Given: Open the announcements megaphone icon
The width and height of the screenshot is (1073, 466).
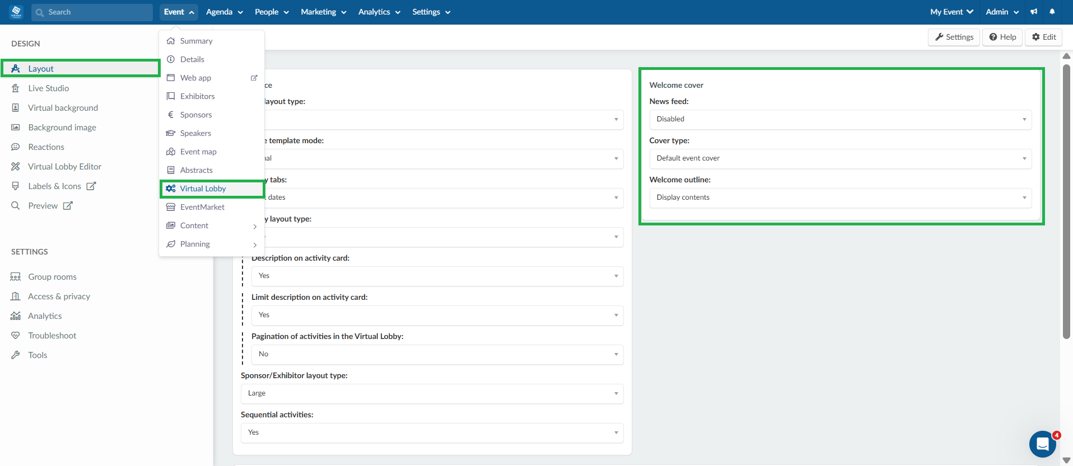Looking at the screenshot, I should (x=1034, y=12).
